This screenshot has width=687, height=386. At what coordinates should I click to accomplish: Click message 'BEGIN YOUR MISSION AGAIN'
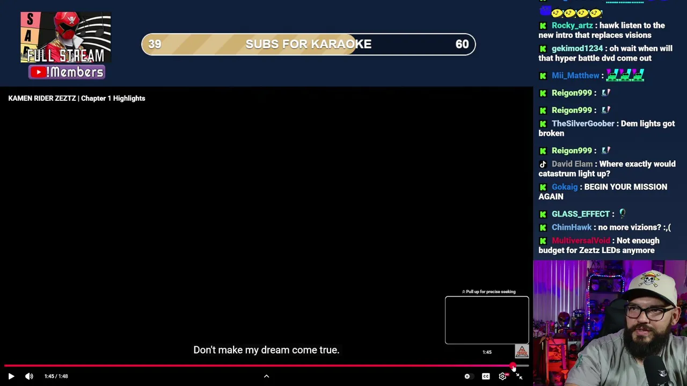pos(603,192)
